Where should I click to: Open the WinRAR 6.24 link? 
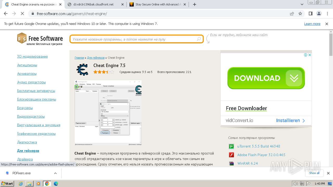point(247,163)
